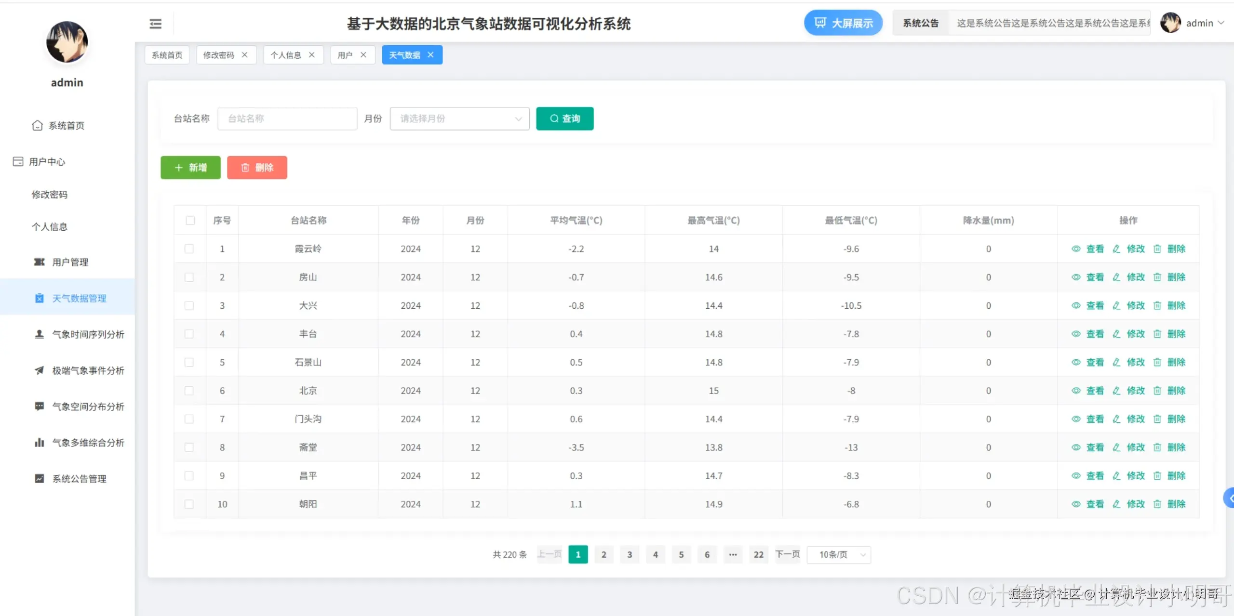Open 用户管理 from the sidebar
The image size is (1234, 616).
(x=70, y=262)
